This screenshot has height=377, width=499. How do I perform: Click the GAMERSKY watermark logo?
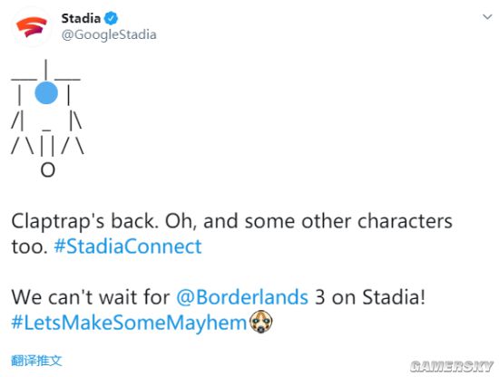[x=451, y=366]
